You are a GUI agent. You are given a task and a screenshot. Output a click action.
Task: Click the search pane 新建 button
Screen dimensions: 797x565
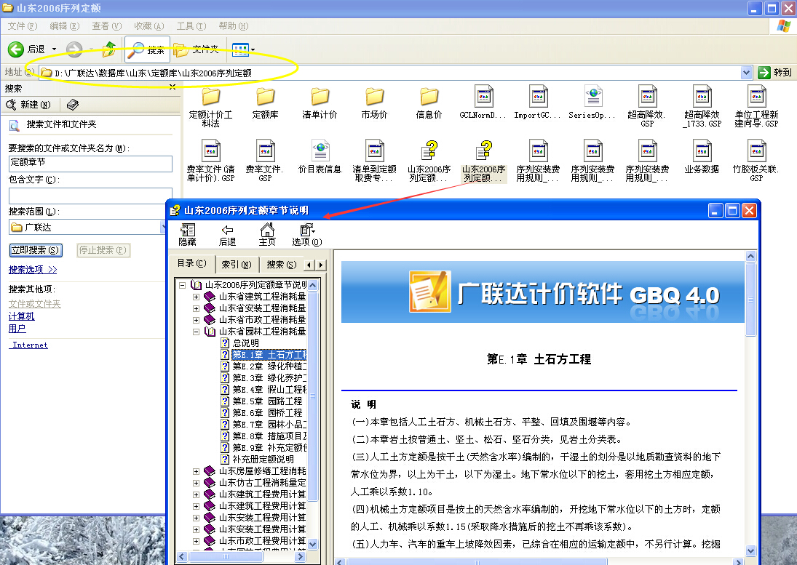[28, 105]
